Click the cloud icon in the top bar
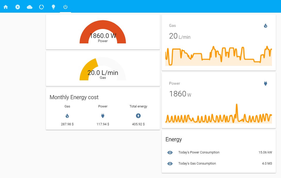The image size is (281, 178). [x=29, y=7]
